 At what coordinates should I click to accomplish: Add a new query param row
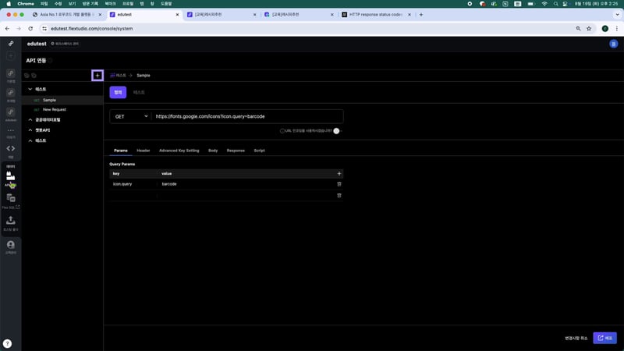[x=339, y=173]
